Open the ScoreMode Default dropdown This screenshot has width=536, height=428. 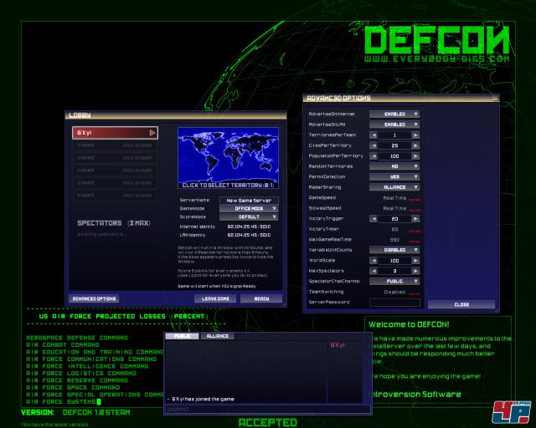(249, 217)
